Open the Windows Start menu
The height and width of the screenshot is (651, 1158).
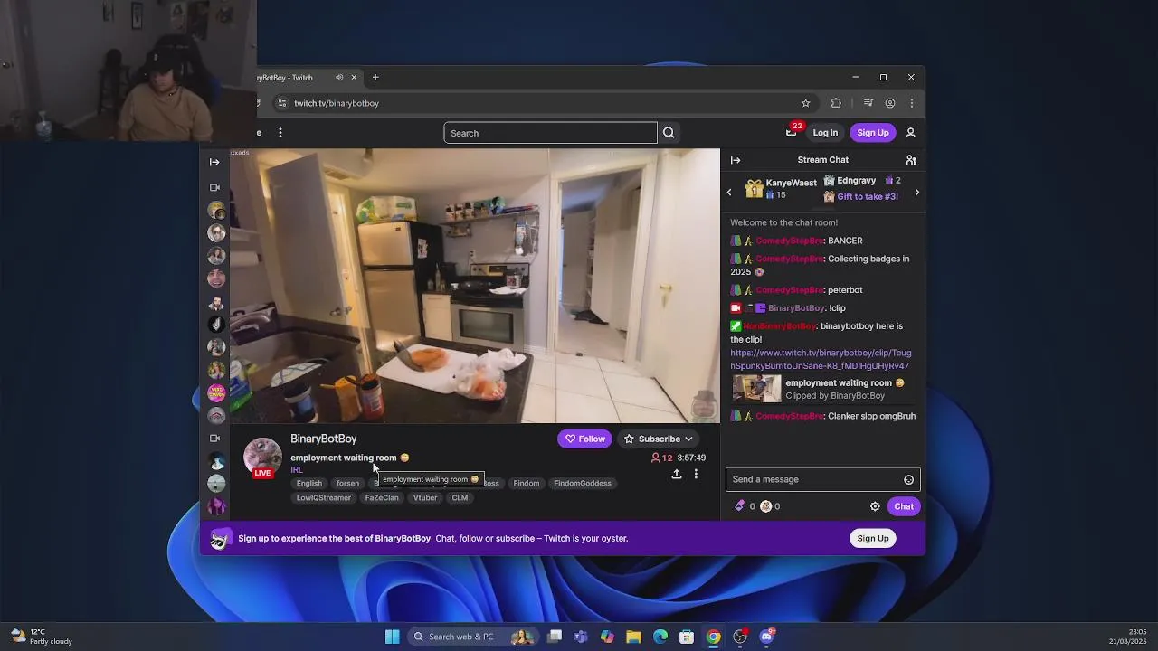coord(393,637)
